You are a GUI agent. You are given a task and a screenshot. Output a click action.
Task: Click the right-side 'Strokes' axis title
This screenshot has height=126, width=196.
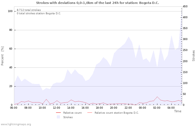click(x=193, y=56)
